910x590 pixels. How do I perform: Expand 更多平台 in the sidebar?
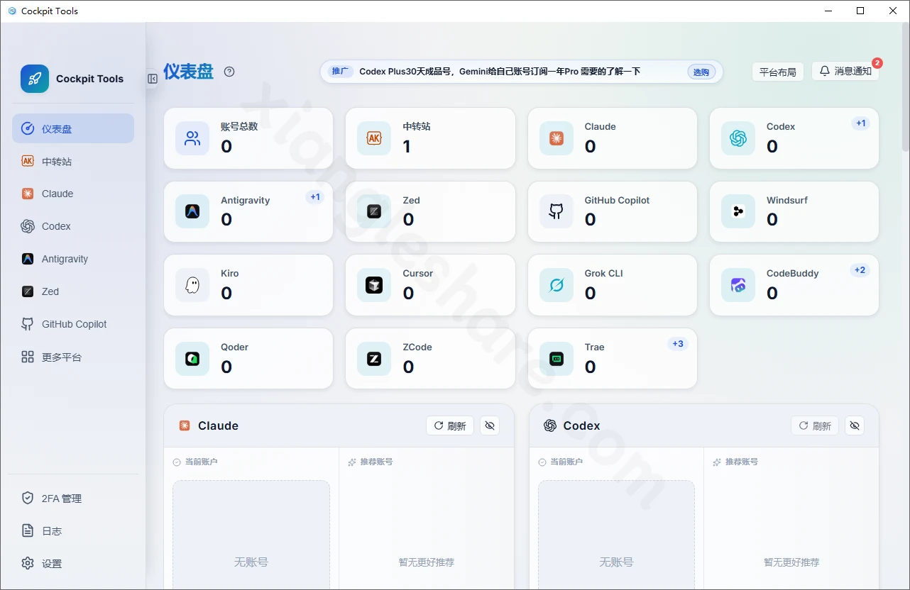pos(73,357)
